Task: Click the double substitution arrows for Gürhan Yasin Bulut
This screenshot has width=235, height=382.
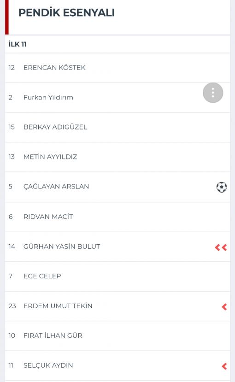Action: pyautogui.click(x=221, y=247)
